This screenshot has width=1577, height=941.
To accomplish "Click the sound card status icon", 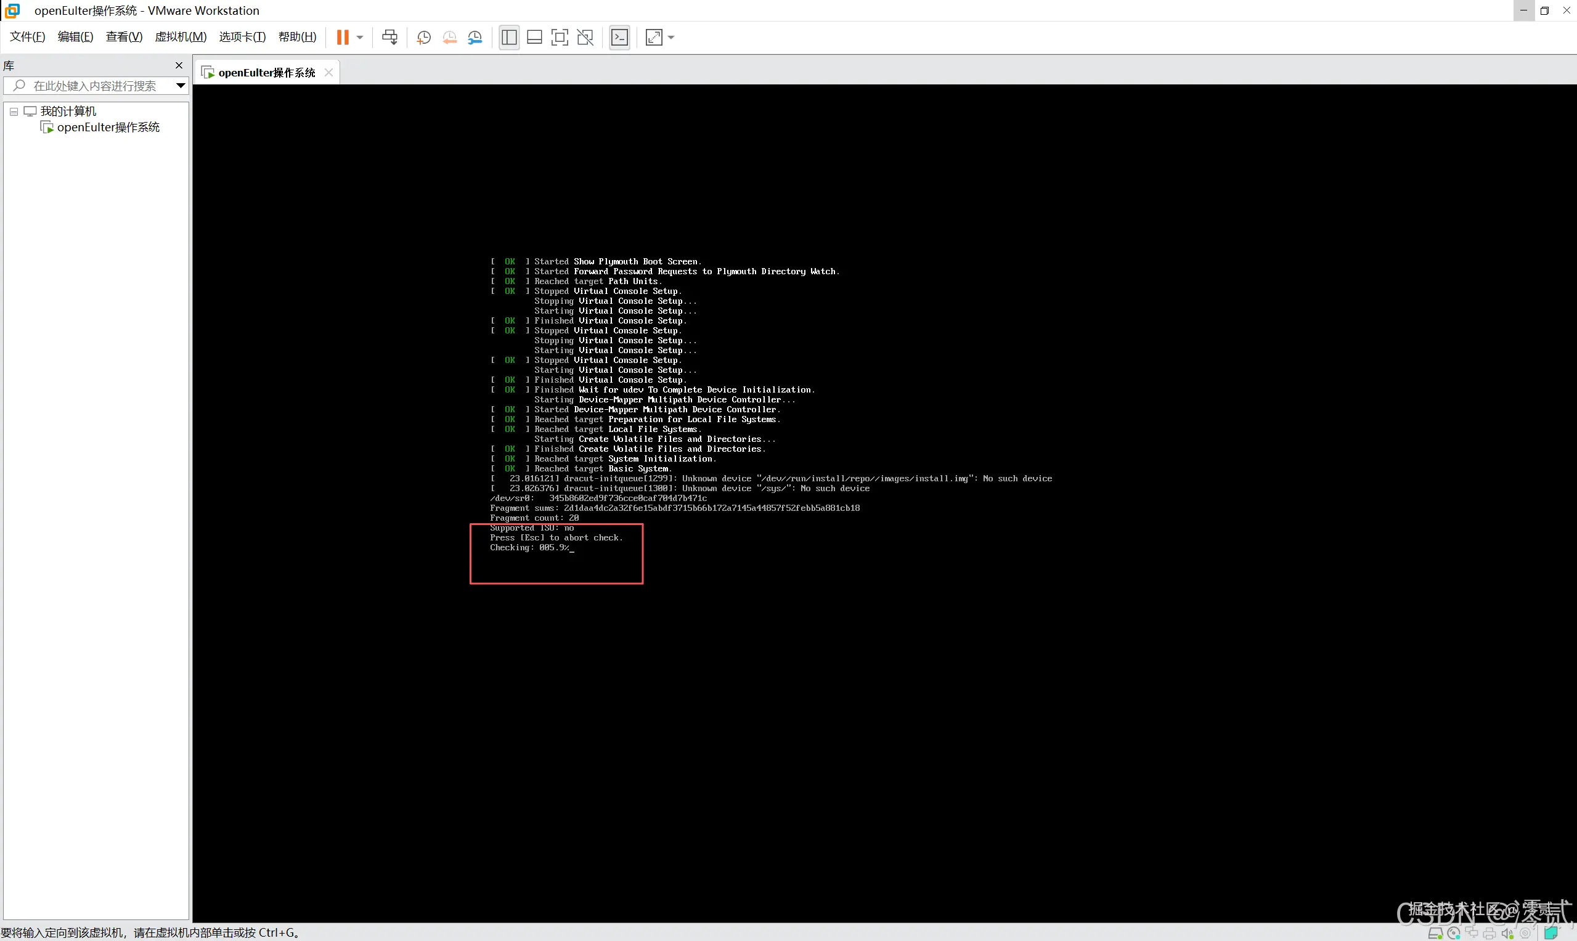I will pyautogui.click(x=1507, y=934).
